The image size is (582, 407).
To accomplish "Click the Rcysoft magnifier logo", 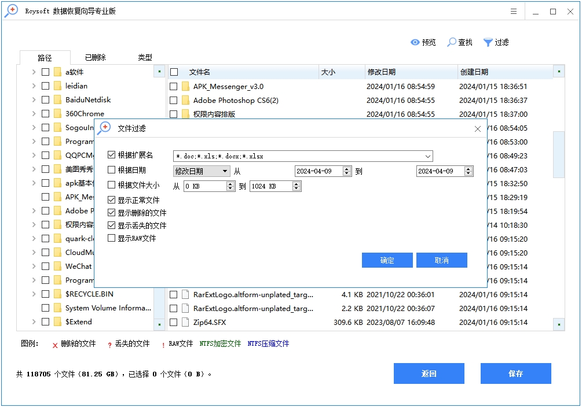I will [10, 10].
